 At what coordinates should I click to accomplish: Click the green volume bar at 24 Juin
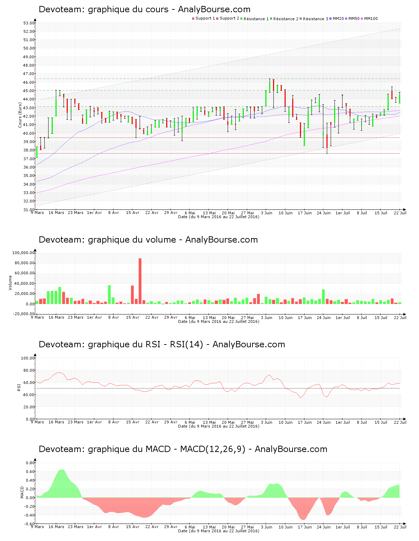[323, 297]
